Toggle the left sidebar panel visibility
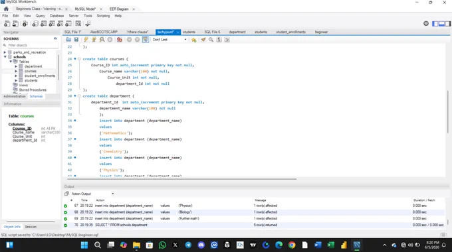Image resolution: width=452 pixels, height=252 pixels. tap(435, 24)
